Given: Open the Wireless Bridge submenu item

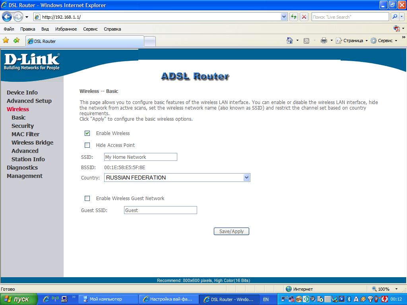Looking at the screenshot, I should pos(33,143).
